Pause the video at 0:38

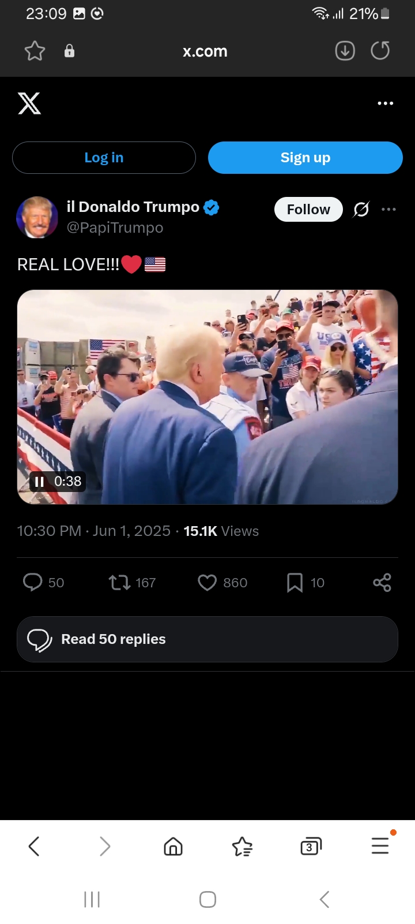39,482
